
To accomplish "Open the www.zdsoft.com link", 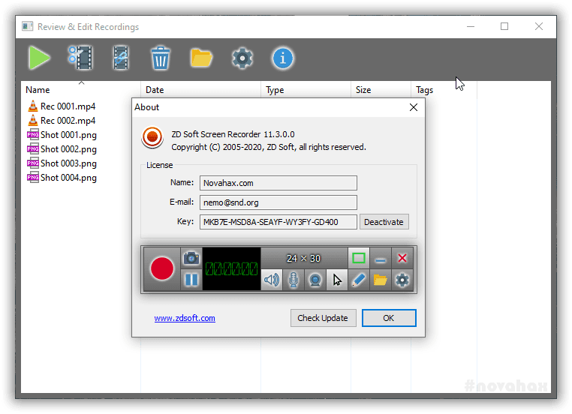I will 185,318.
